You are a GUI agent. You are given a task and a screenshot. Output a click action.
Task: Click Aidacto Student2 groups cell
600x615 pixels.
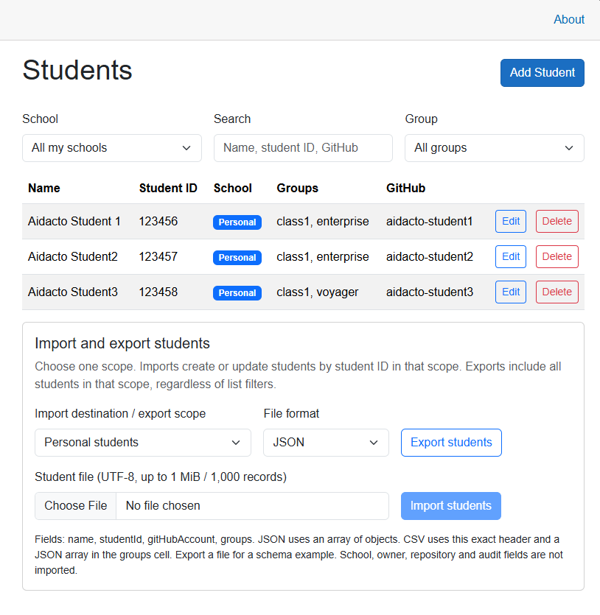tap(323, 257)
